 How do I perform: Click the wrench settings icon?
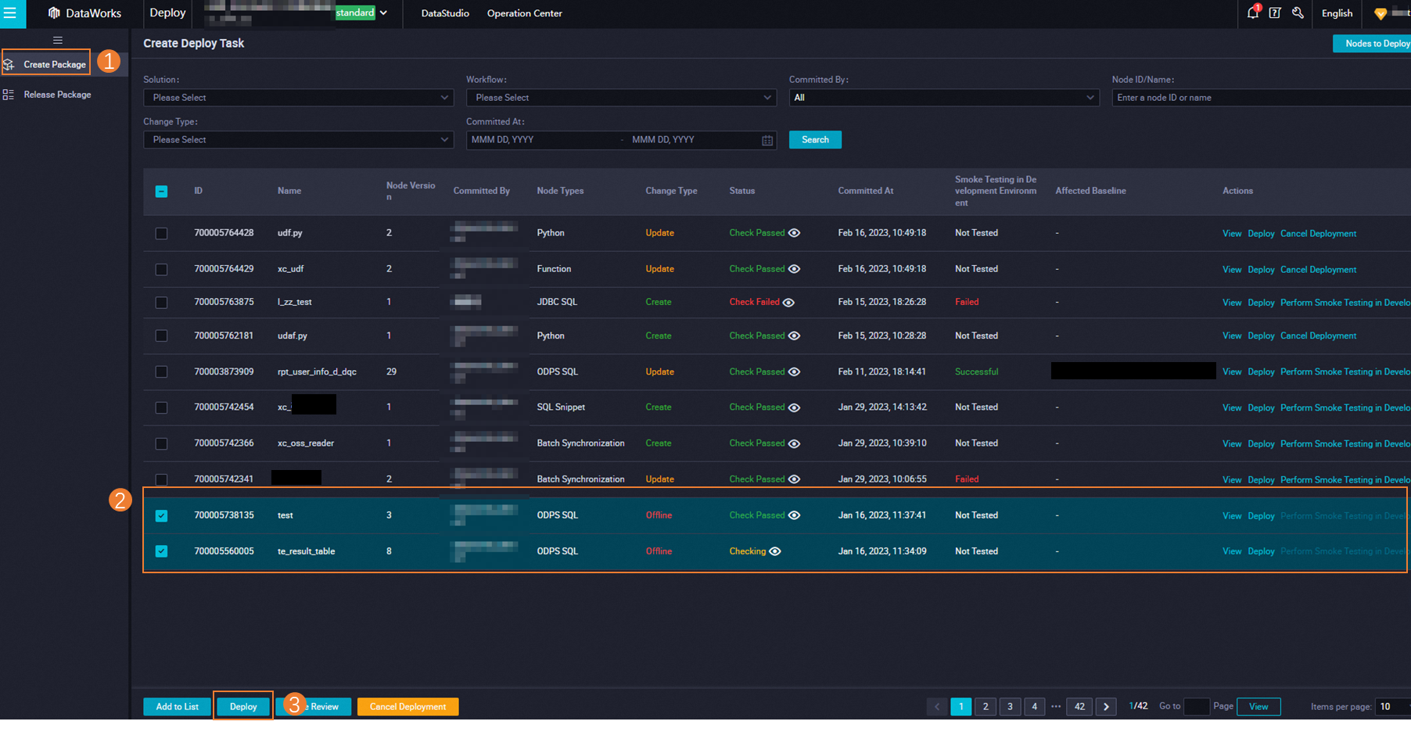pos(1298,13)
